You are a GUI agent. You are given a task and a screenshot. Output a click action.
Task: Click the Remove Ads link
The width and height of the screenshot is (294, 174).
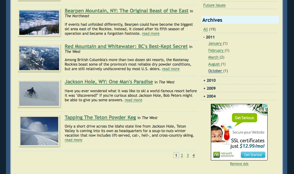(x=239, y=164)
